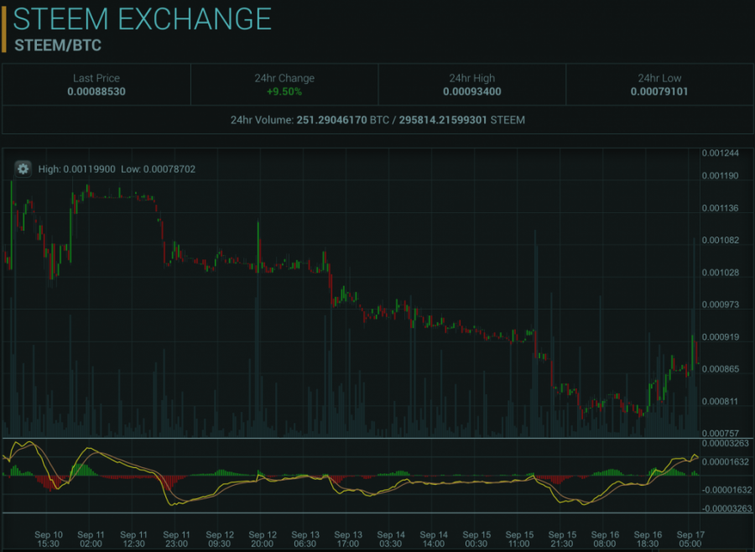Click the Sep 11 02:00 time label

(91, 539)
